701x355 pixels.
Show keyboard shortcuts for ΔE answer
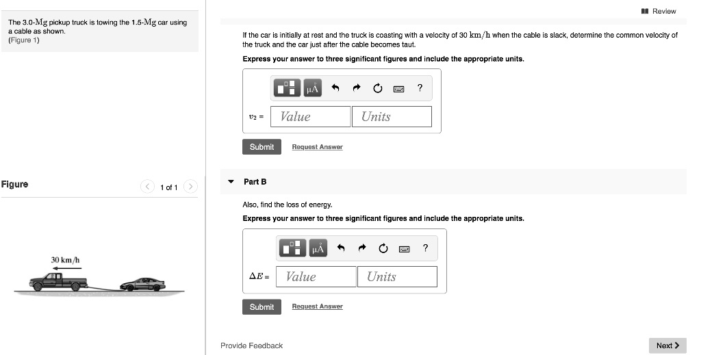click(404, 248)
